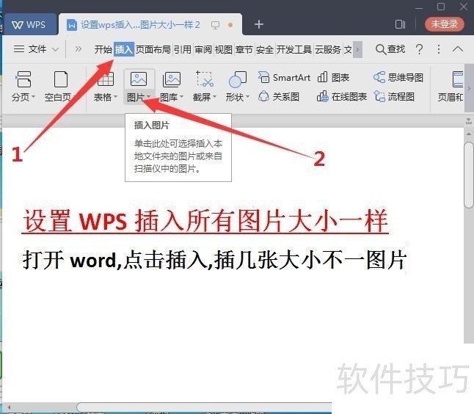Click the 图库 gallery icon
The image size is (474, 414).
(172, 79)
